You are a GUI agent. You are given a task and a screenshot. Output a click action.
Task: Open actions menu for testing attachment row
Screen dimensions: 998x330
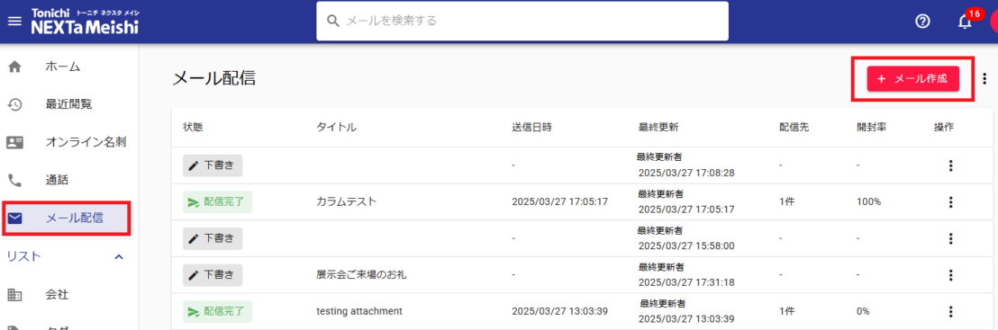[951, 311]
